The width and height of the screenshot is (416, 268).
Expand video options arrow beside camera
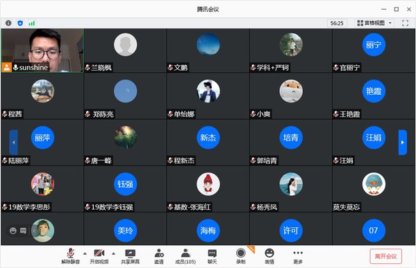[x=114, y=253]
